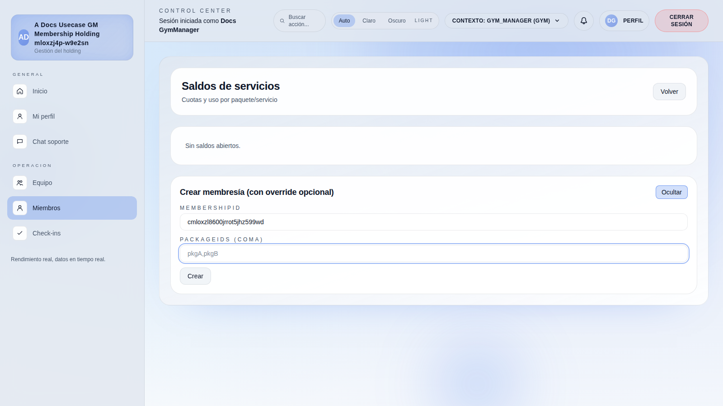
Task: Select the Equipo people icon
Action: point(20,183)
